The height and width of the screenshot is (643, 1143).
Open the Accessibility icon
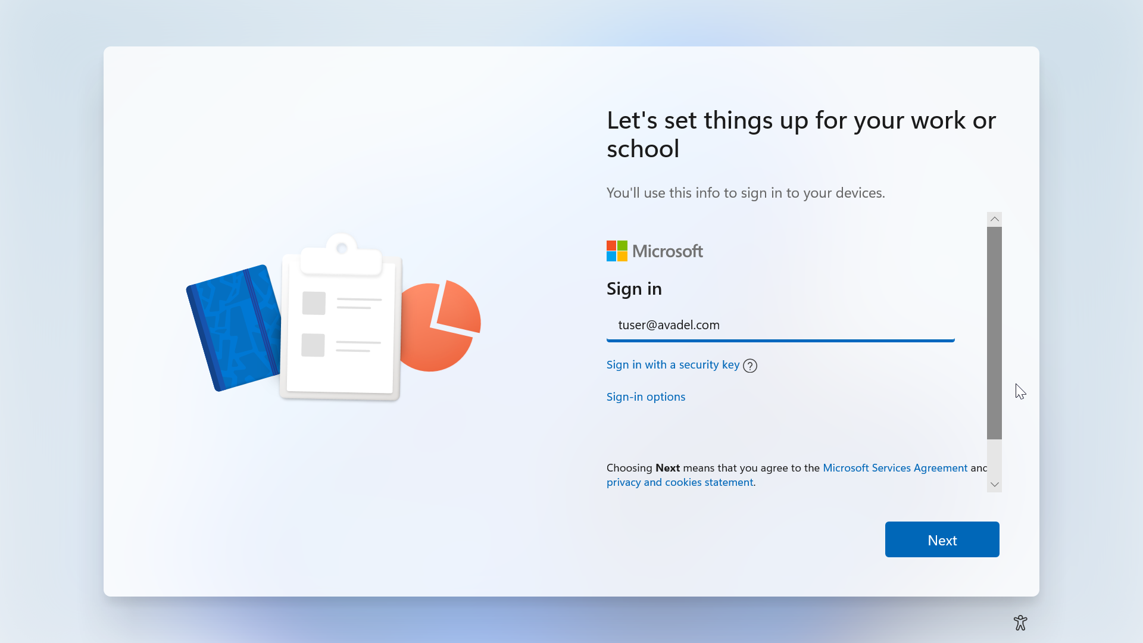tap(1020, 623)
